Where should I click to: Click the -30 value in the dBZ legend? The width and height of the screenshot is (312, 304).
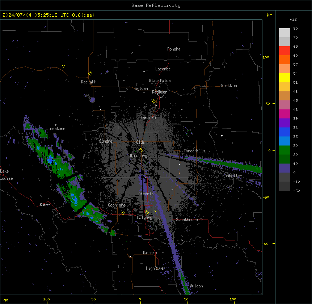(x=296, y=191)
